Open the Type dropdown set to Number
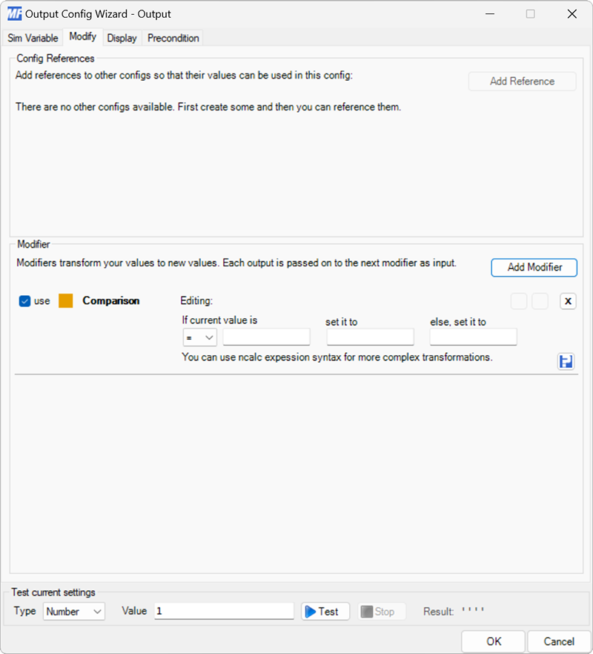Screen dimensions: 593x654 (x=73, y=611)
